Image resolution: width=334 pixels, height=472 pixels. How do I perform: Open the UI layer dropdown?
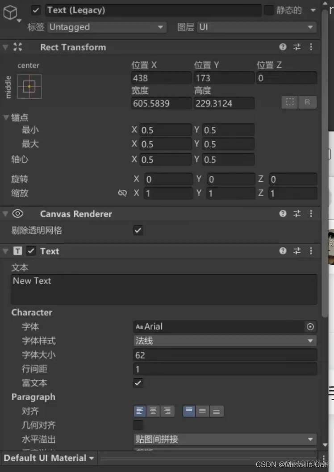pos(257,27)
